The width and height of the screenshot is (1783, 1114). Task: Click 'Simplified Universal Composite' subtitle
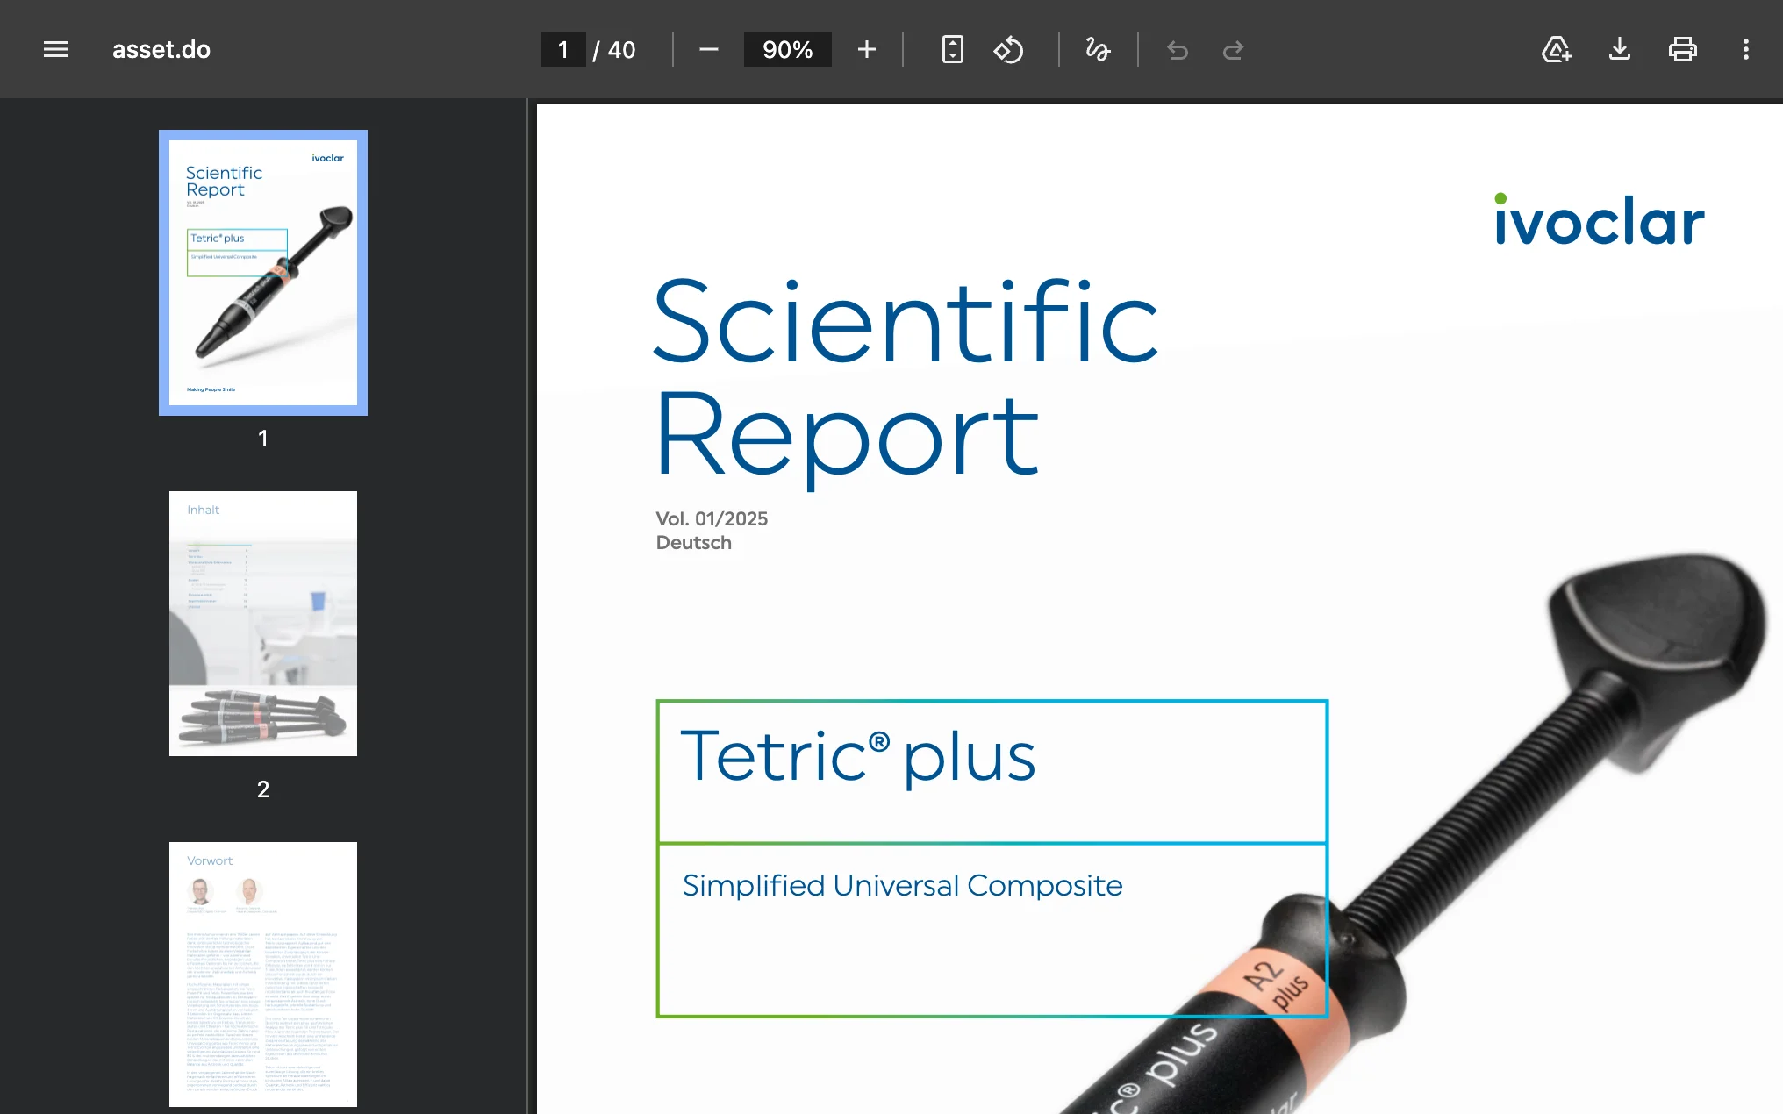pos(903,886)
